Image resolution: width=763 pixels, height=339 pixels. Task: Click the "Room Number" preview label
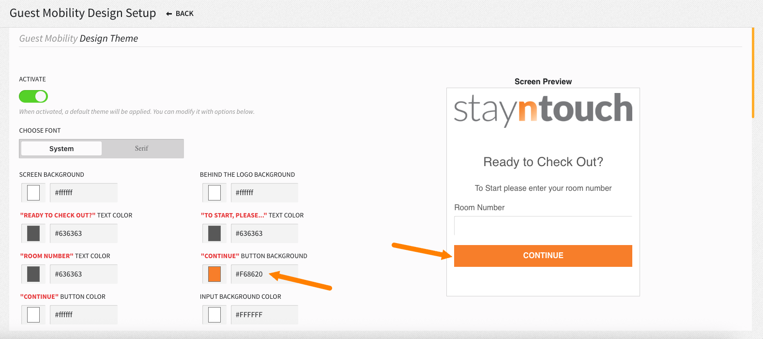(479, 207)
